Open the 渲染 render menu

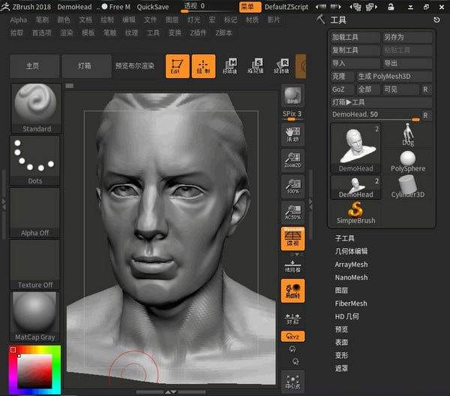(67, 33)
